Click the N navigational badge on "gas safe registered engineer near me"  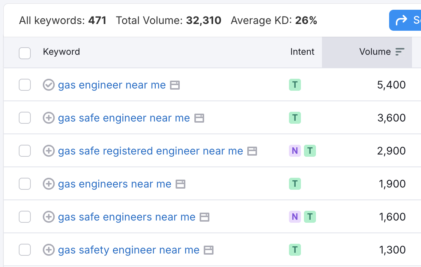point(295,151)
